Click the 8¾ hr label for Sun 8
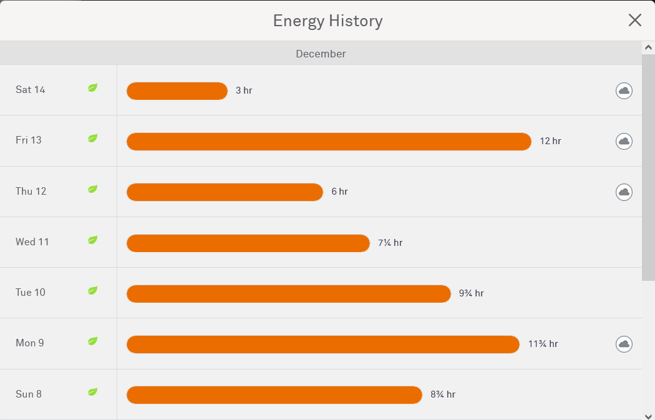This screenshot has width=655, height=420. [x=443, y=394]
